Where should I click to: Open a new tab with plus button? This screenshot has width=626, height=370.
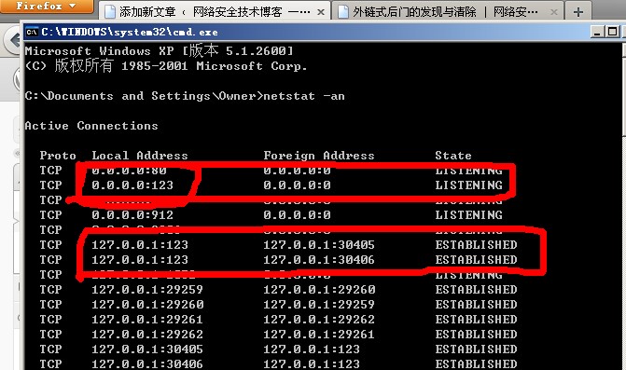[x=577, y=12]
